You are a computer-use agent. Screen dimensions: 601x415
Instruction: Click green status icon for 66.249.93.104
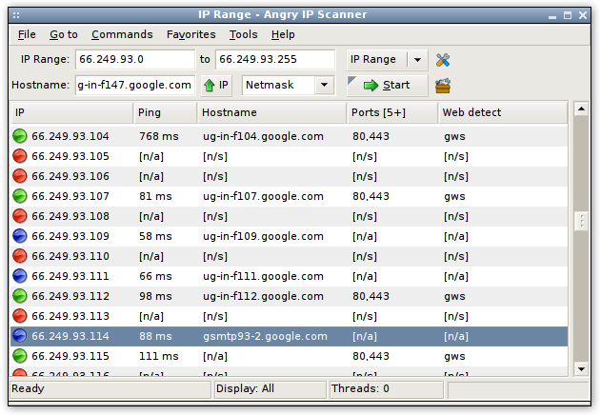(19, 136)
